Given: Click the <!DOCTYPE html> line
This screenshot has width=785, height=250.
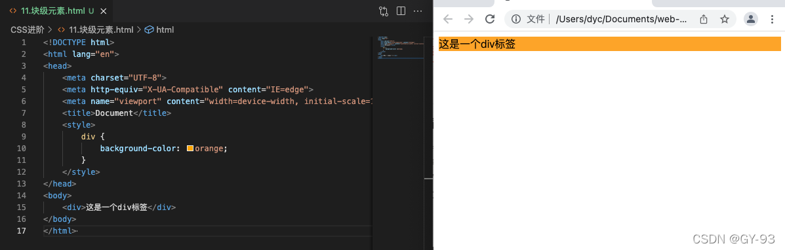Looking at the screenshot, I should tap(79, 42).
